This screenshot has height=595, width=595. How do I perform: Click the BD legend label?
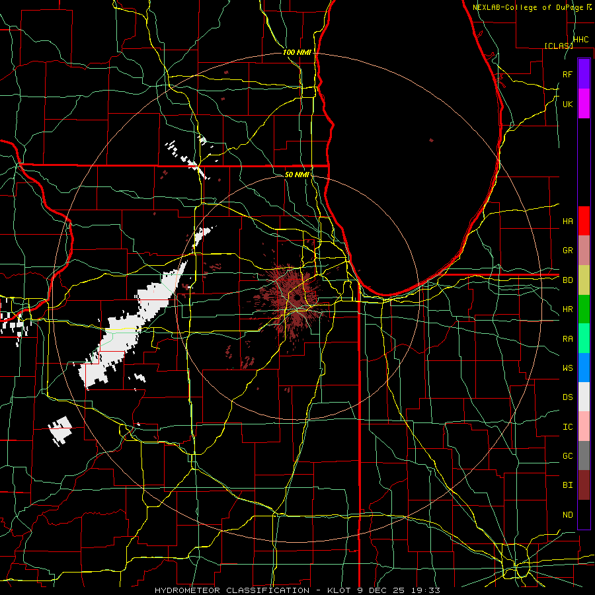tap(568, 280)
